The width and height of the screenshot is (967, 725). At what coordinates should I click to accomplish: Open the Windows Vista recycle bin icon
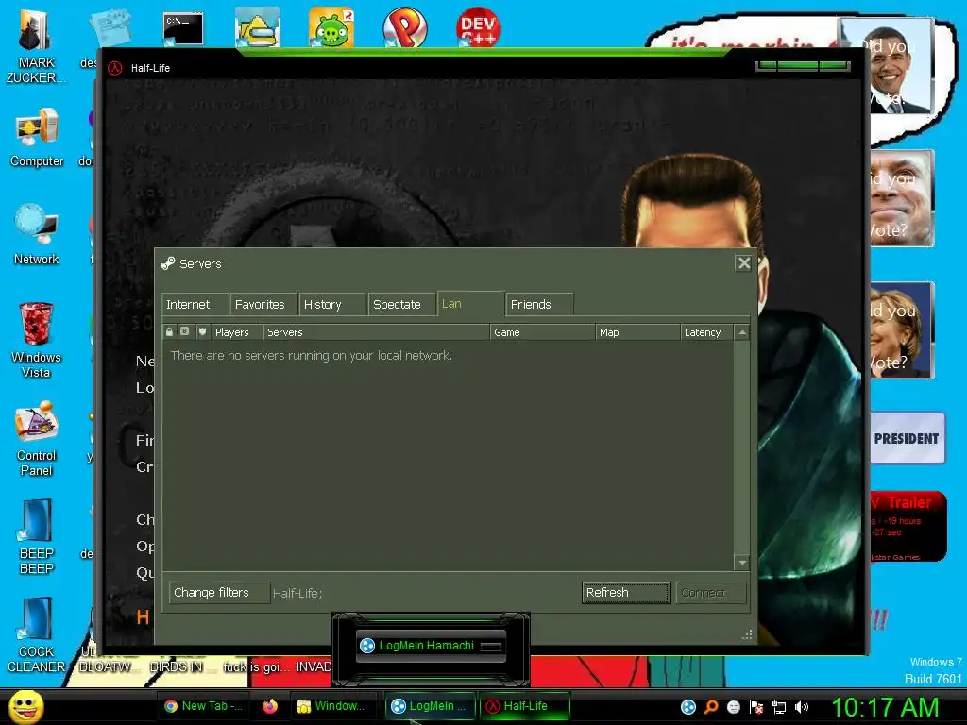click(37, 339)
